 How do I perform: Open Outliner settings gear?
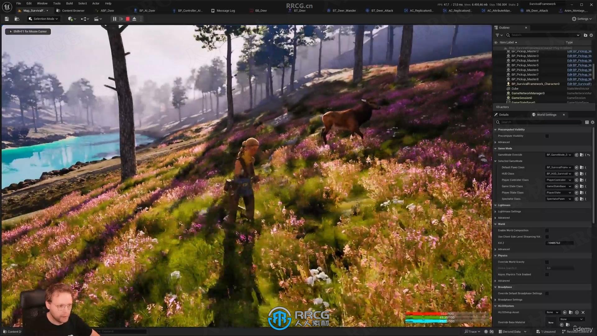point(591,35)
